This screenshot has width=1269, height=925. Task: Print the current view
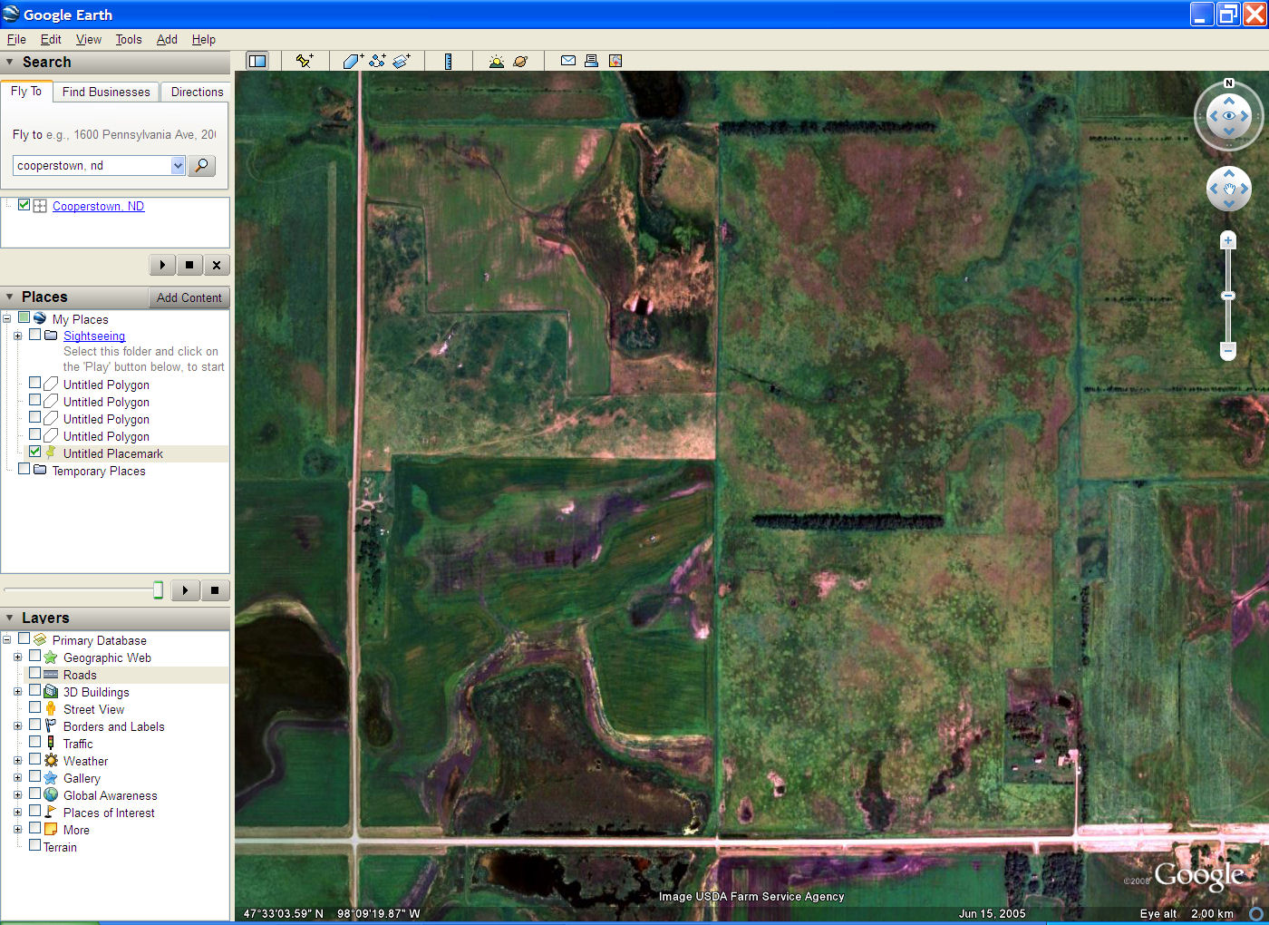[x=591, y=61]
